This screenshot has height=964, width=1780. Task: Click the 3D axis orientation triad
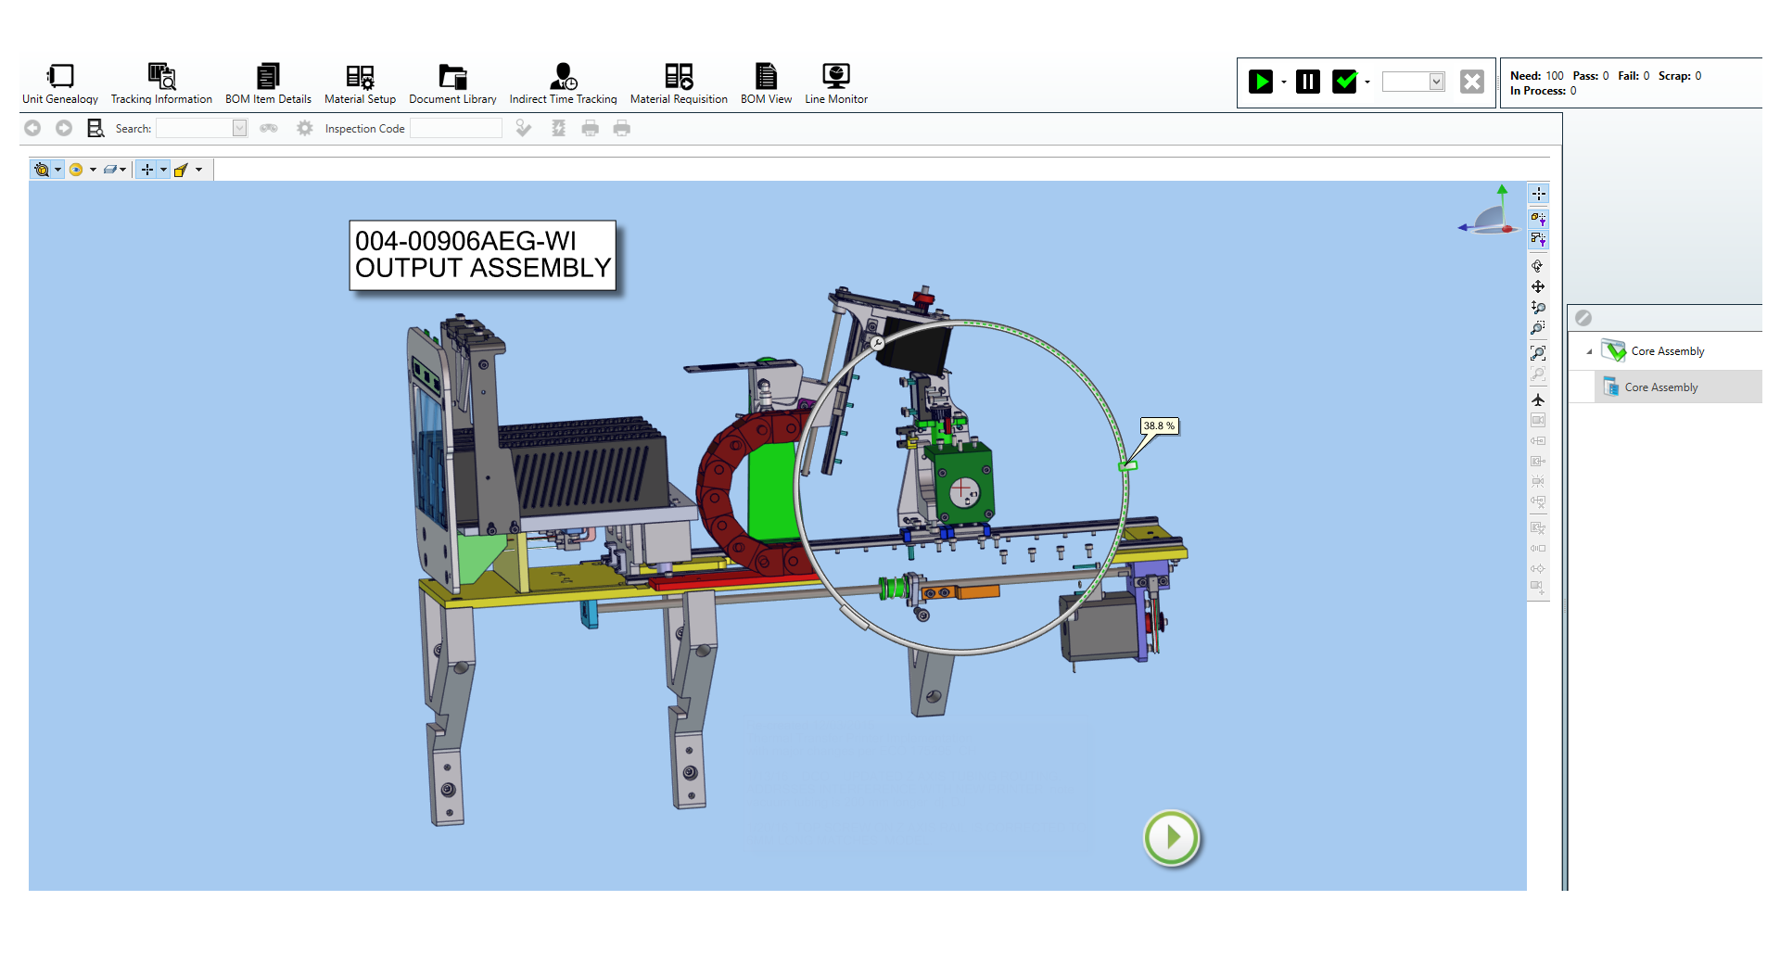[x=1489, y=211]
